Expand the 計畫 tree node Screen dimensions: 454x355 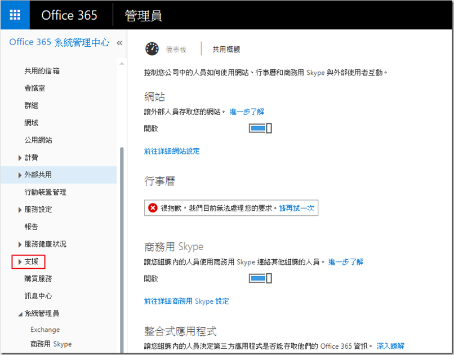(21, 158)
